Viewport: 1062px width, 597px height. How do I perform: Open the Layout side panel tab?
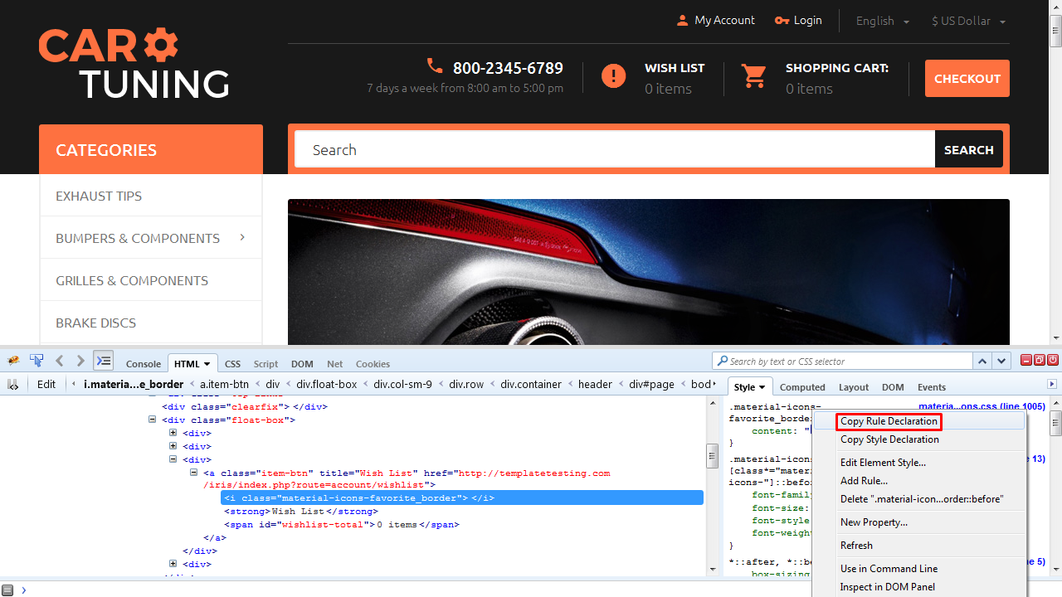point(853,387)
